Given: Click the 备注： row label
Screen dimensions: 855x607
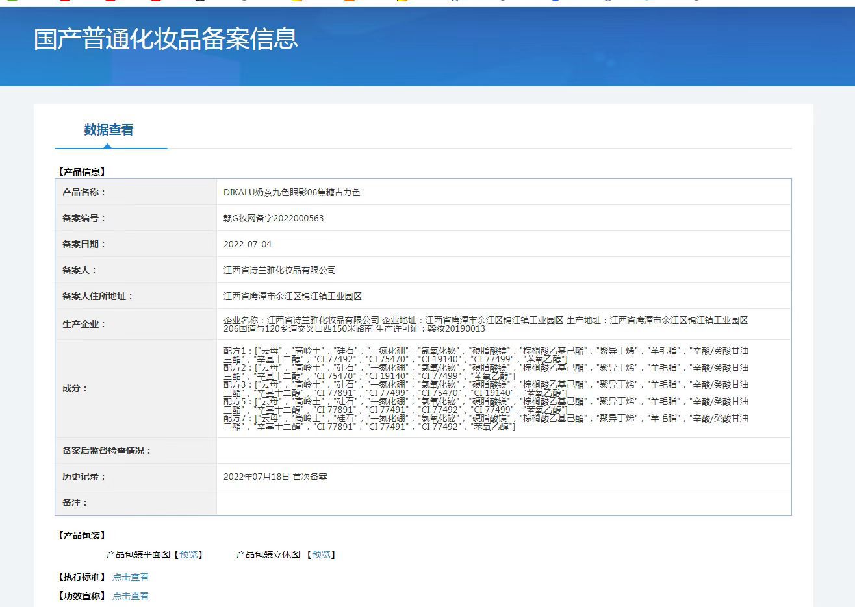Looking at the screenshot, I should point(75,502).
